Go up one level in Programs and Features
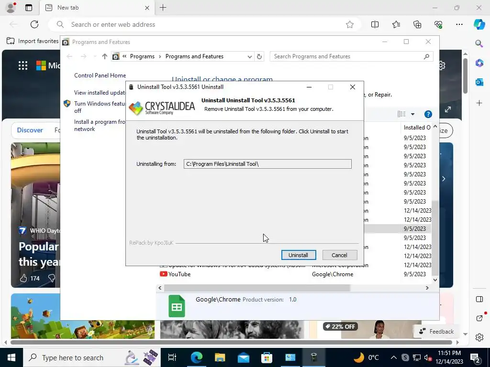 pos(104,56)
